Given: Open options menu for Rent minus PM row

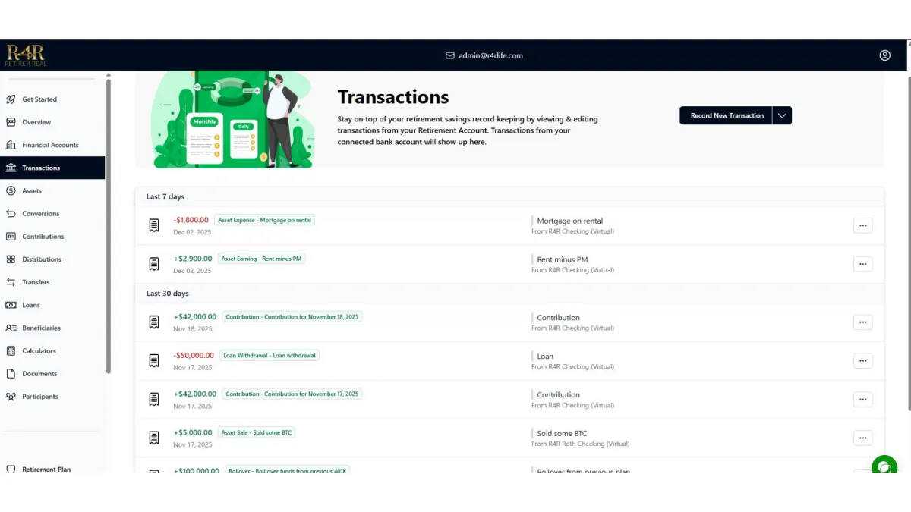Looking at the screenshot, I should tap(862, 264).
